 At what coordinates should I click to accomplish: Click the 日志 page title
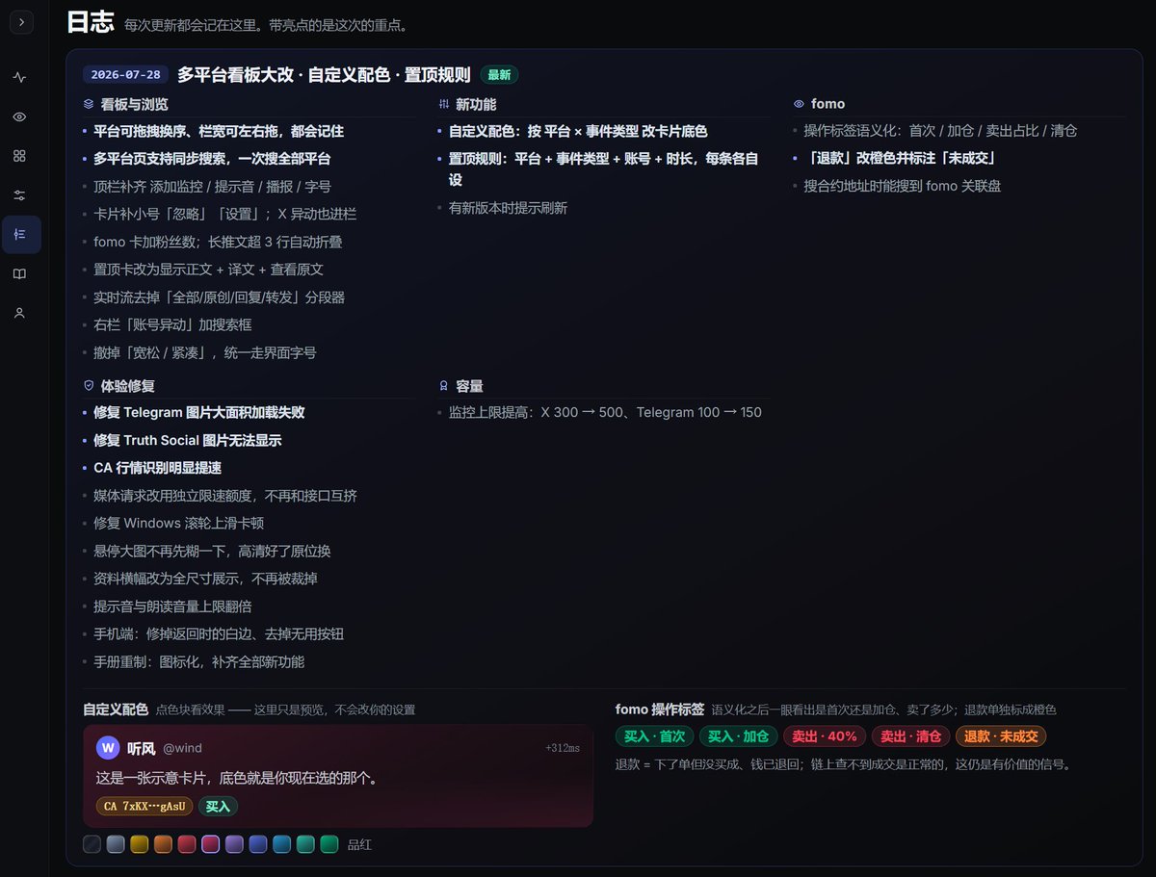coord(90,23)
